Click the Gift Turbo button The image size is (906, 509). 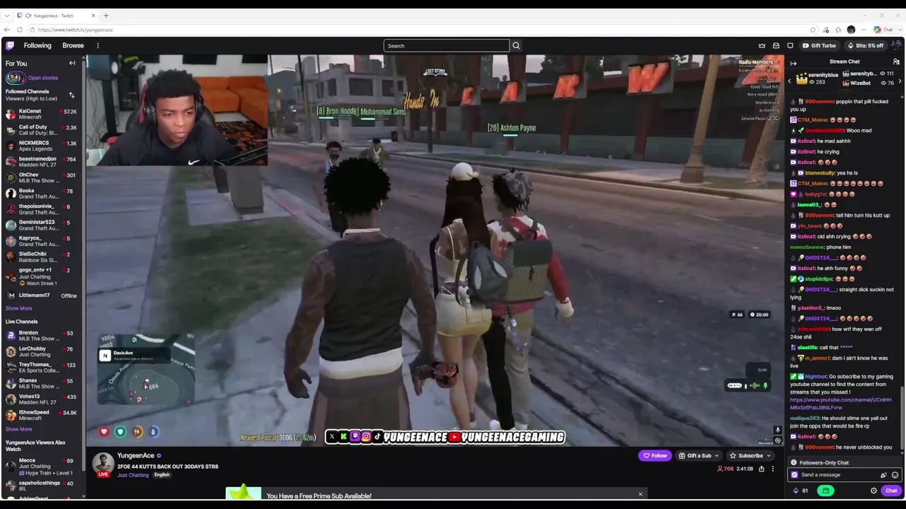819,45
